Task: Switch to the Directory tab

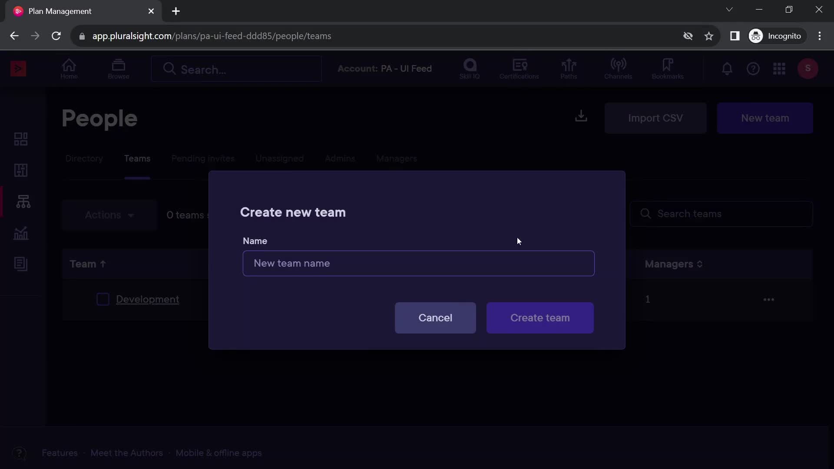Action: click(84, 159)
